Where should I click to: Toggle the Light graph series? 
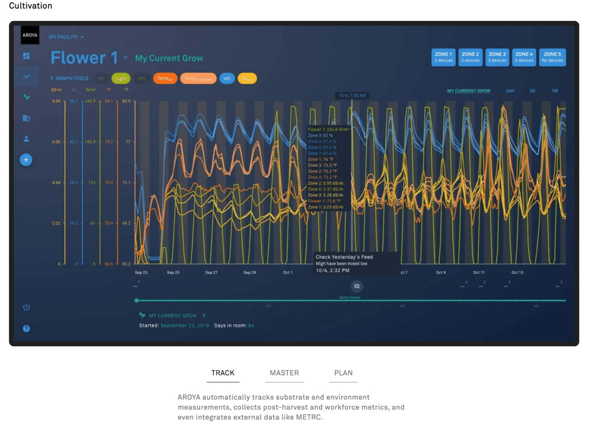coord(121,79)
